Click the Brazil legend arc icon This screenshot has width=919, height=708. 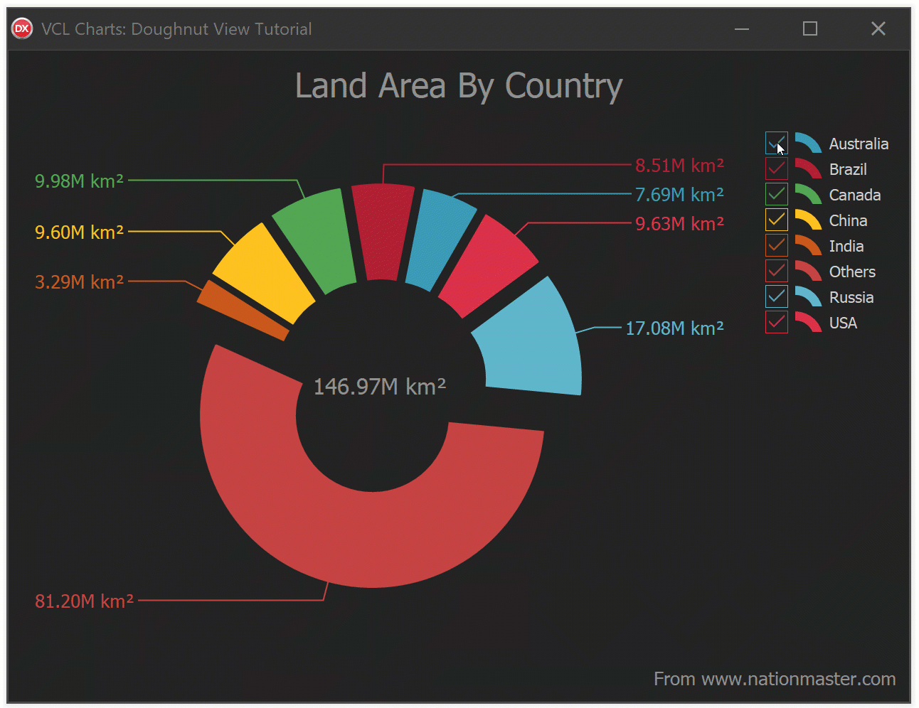point(807,169)
